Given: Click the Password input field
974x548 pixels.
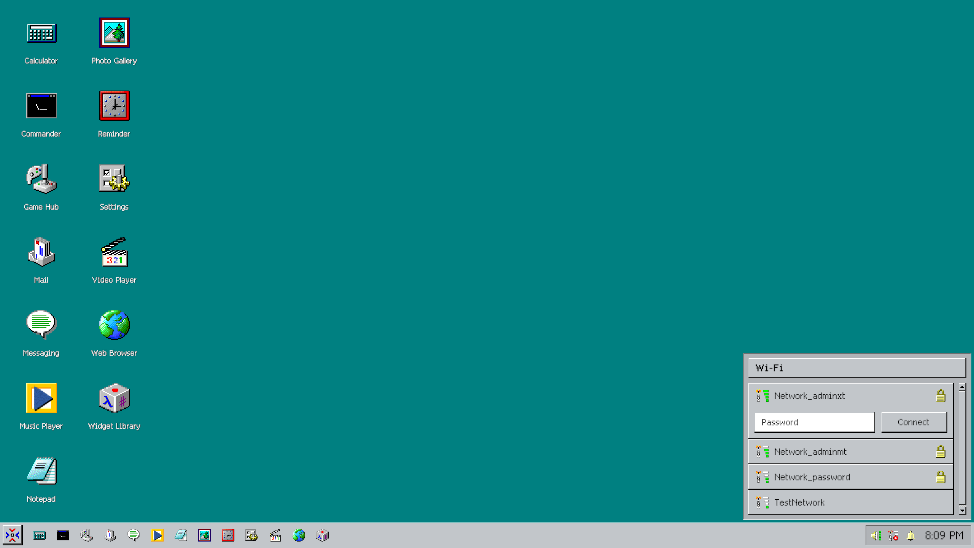Looking at the screenshot, I should coord(814,422).
